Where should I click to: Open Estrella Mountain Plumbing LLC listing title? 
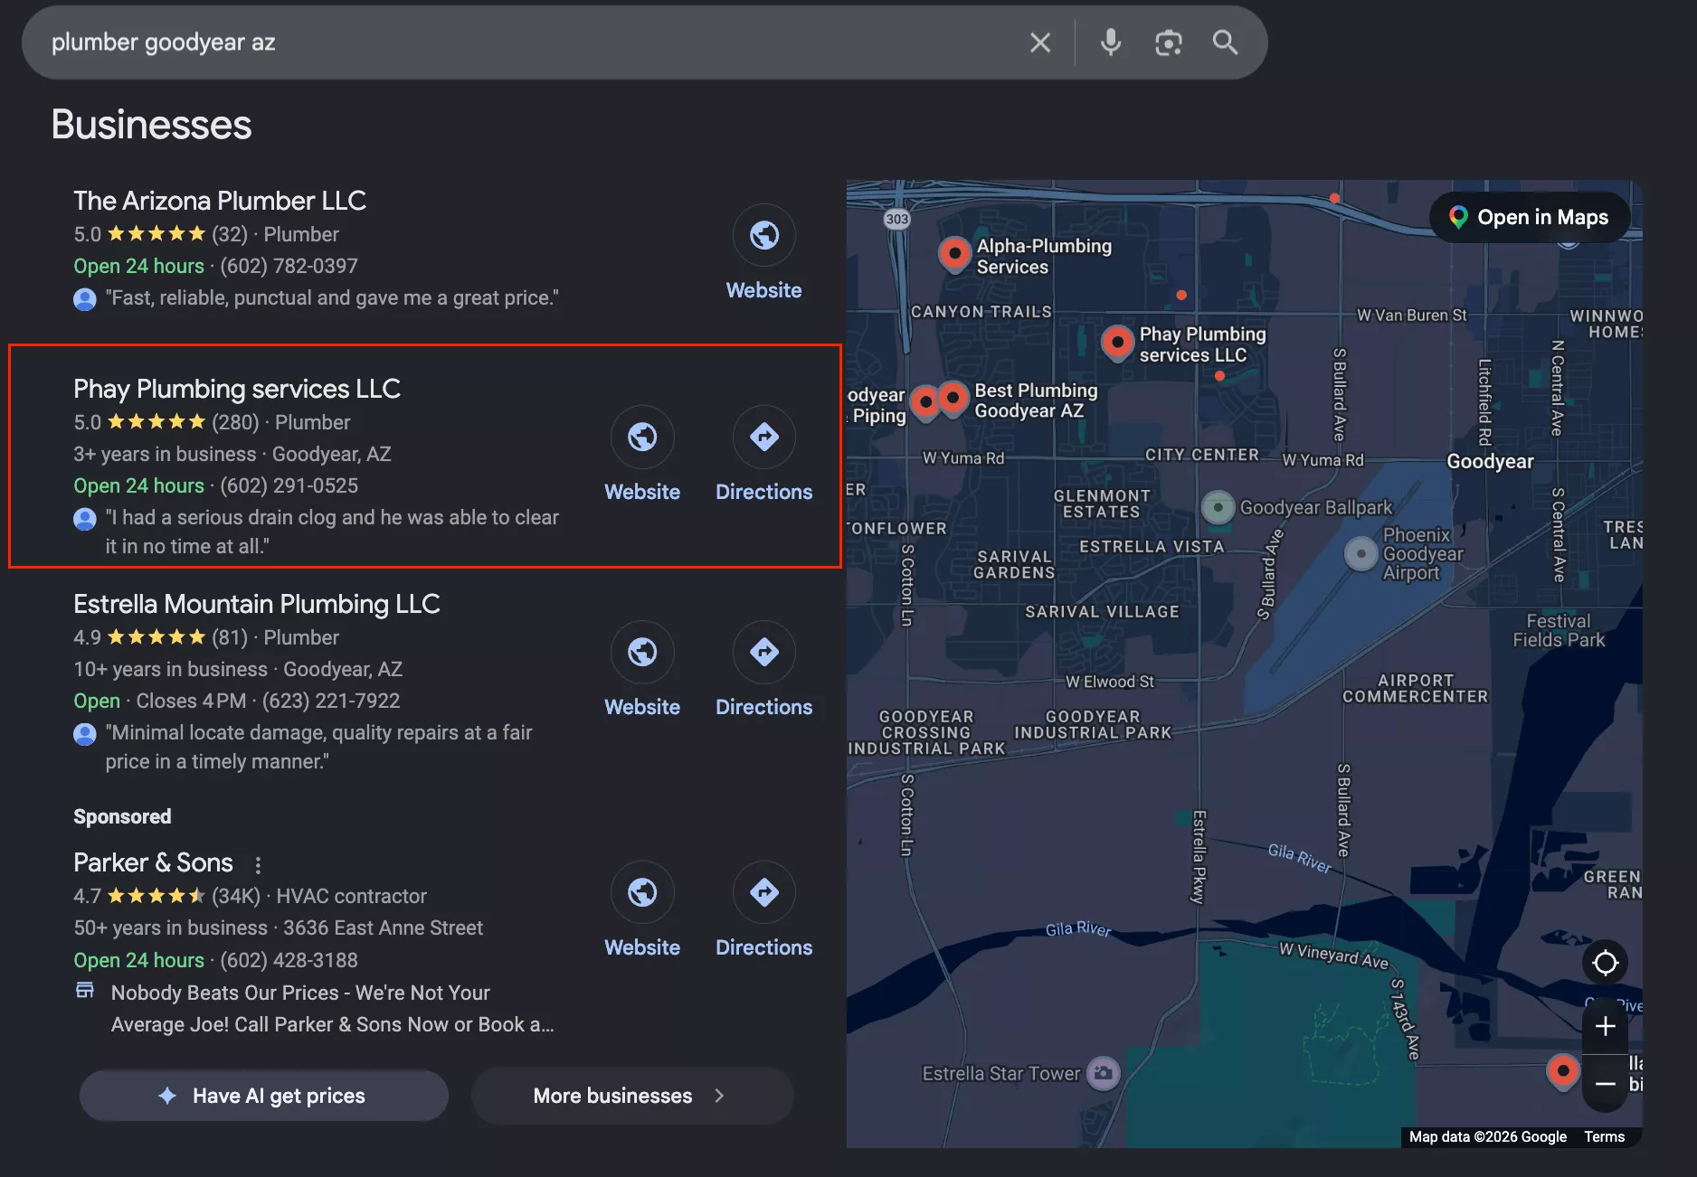257,604
